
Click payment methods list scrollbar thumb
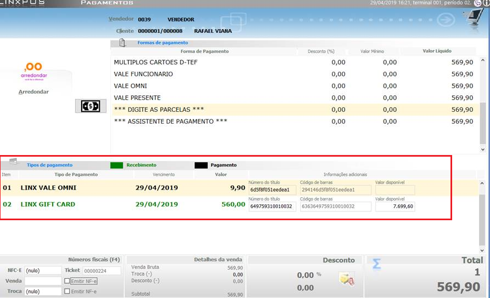(483, 123)
